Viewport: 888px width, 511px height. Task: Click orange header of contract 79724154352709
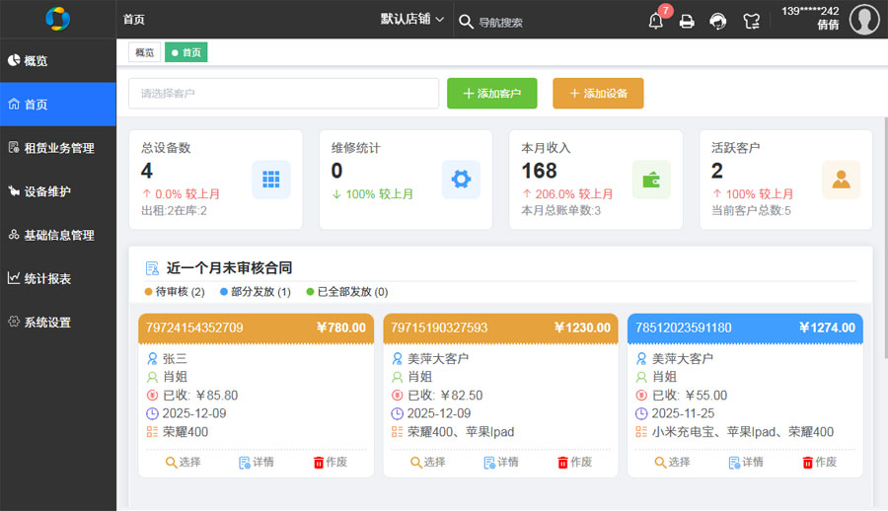point(256,328)
